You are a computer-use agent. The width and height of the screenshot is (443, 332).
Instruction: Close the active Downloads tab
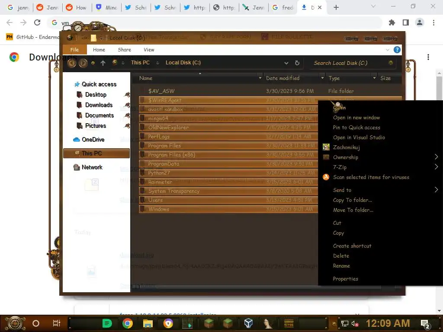(320, 8)
